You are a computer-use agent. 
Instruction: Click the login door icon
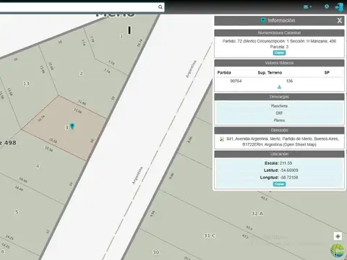(339, 6)
